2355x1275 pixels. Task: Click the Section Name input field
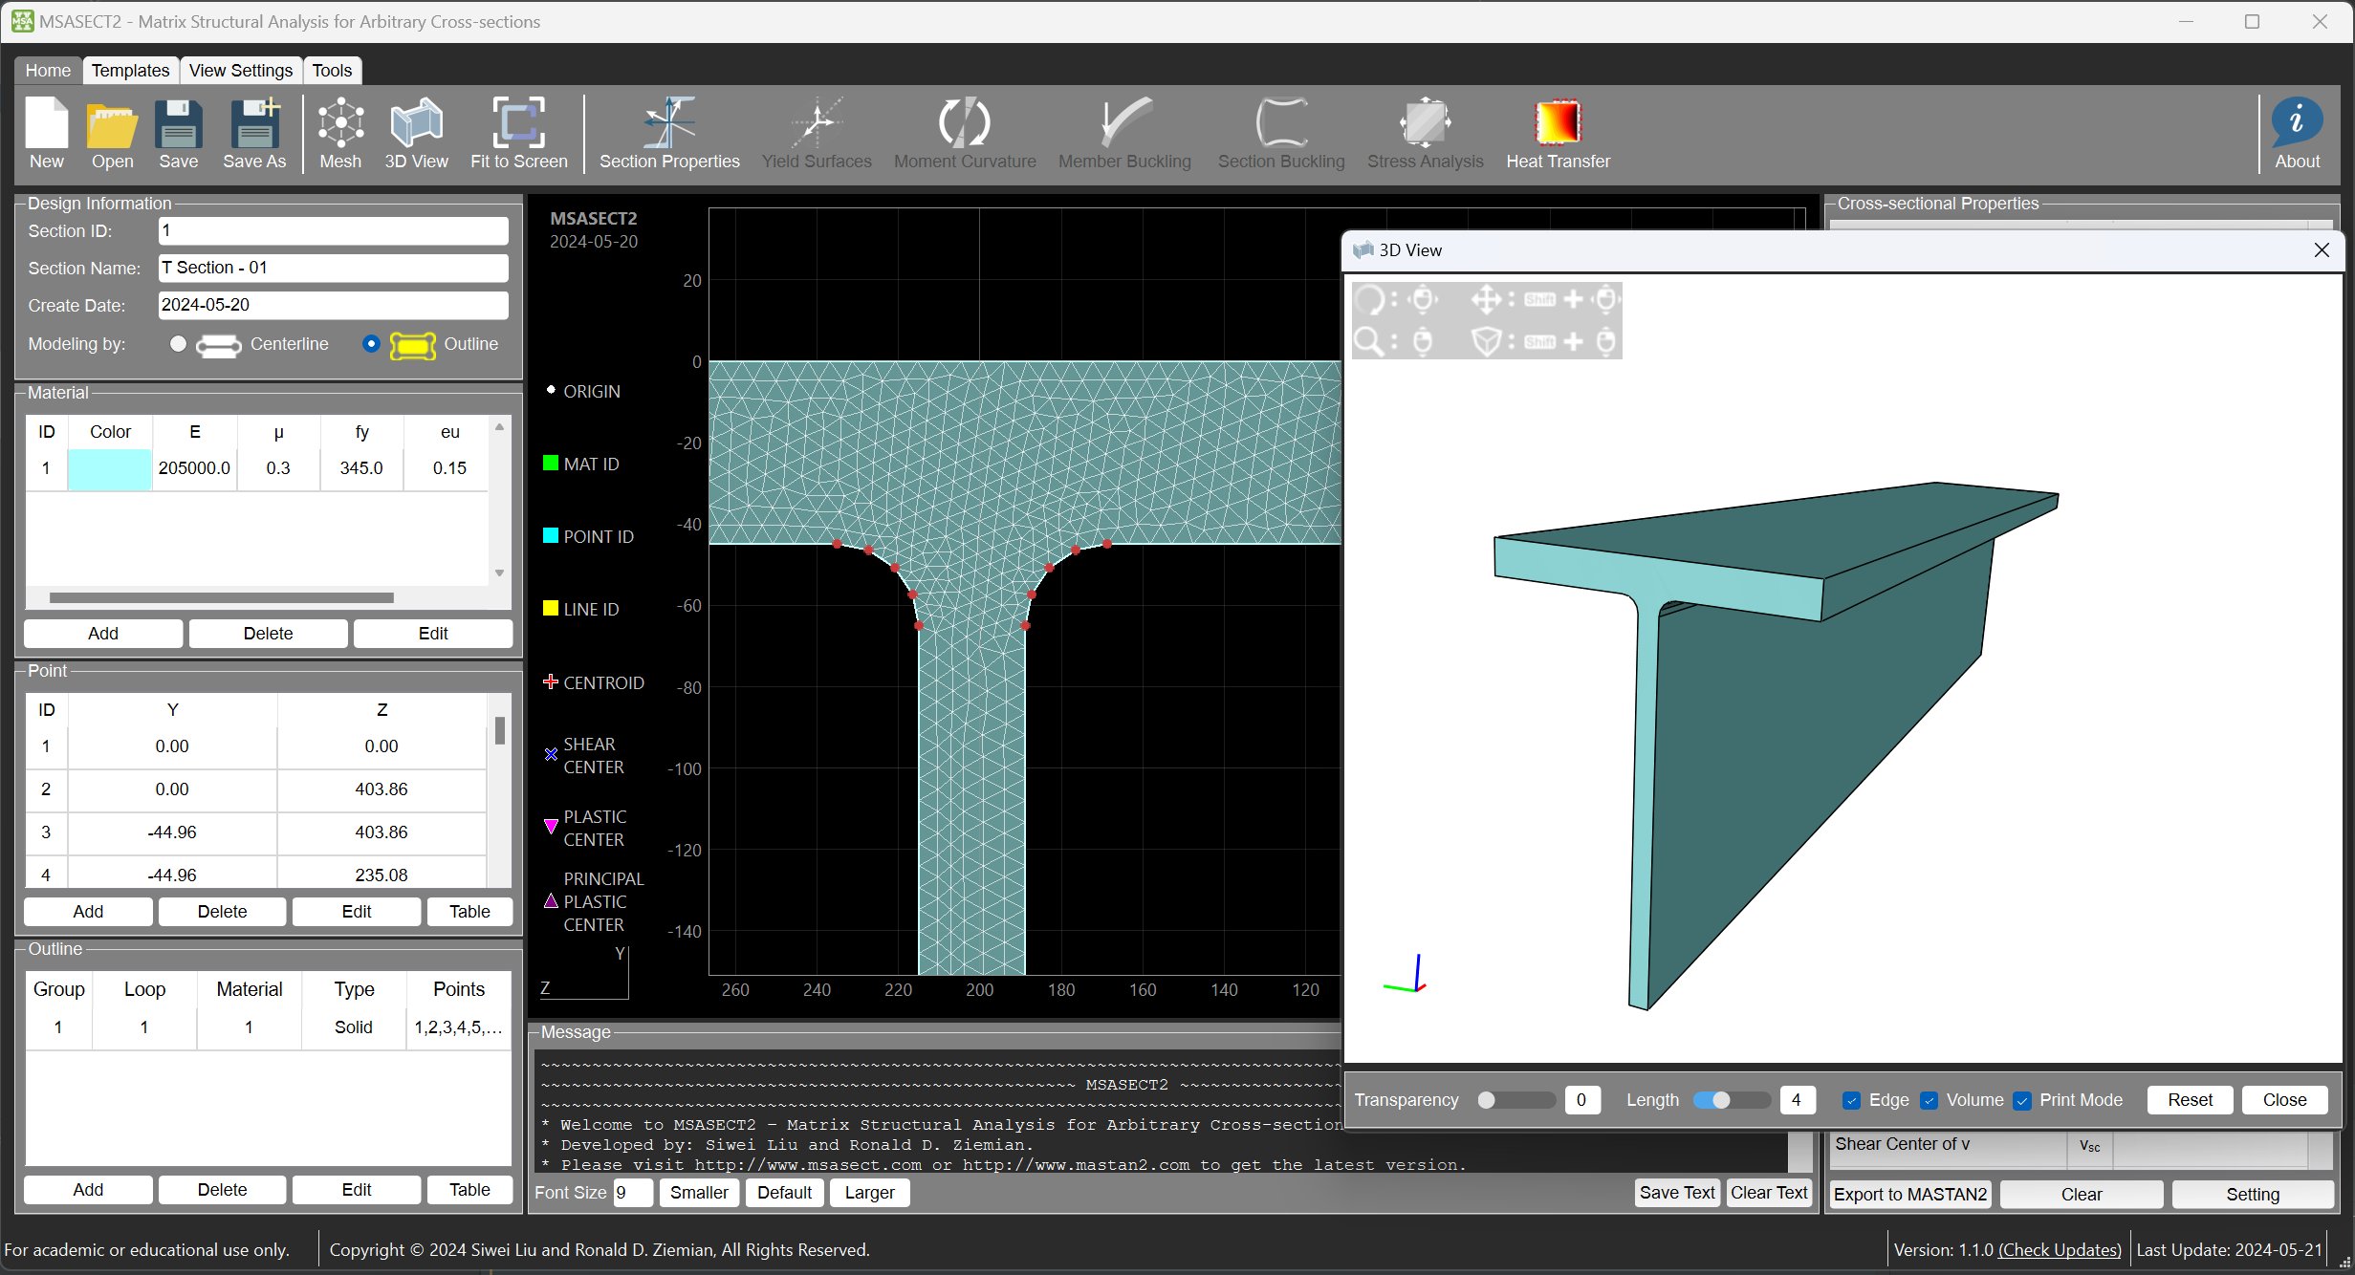click(x=333, y=269)
